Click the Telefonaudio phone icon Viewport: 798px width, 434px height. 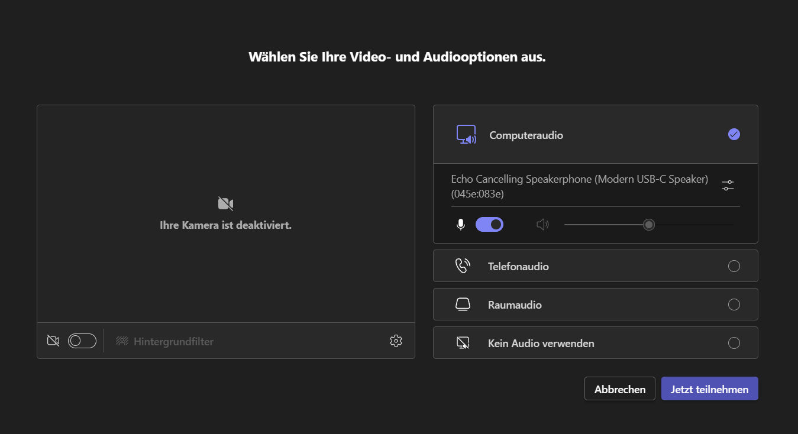(463, 266)
